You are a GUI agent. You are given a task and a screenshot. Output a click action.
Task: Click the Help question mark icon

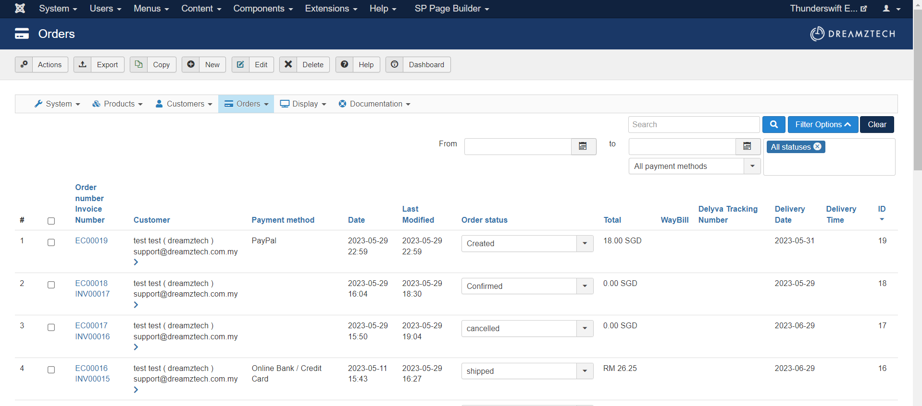344,64
